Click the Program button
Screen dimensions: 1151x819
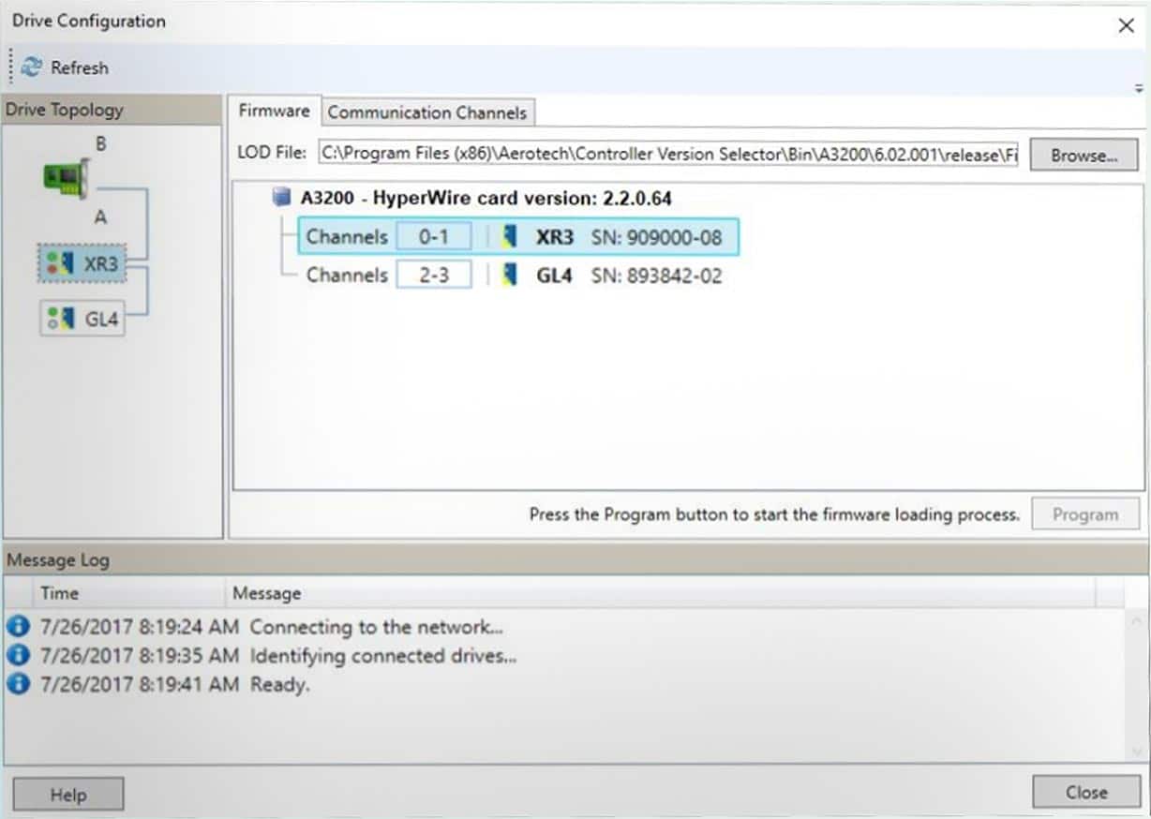[x=1084, y=514]
